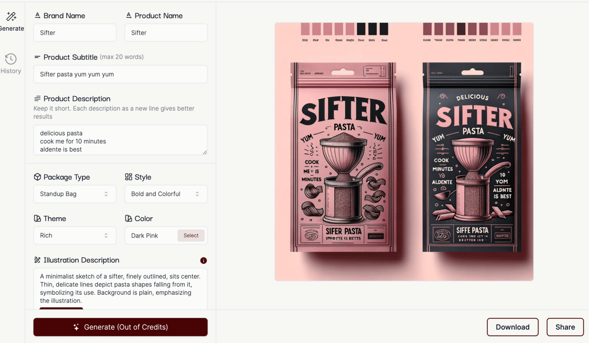The width and height of the screenshot is (589, 343).
Task: Open the History clock icon
Action: [x=11, y=59]
